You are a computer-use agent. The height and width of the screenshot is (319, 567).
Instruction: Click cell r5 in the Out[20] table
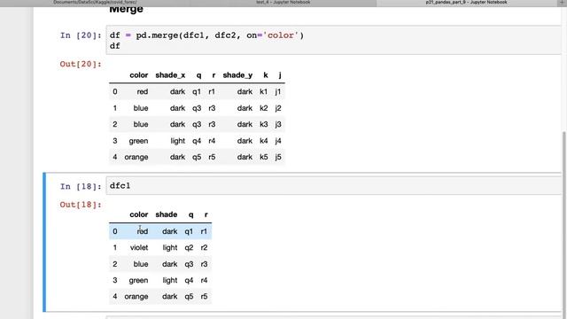[x=212, y=158]
